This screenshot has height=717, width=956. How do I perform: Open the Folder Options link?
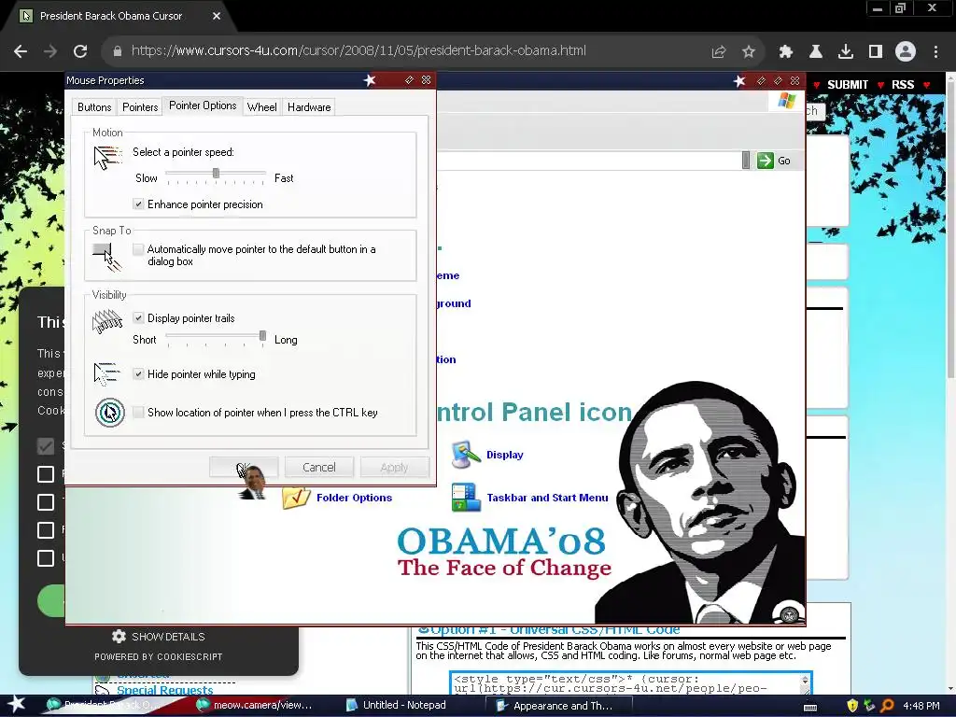(x=354, y=498)
